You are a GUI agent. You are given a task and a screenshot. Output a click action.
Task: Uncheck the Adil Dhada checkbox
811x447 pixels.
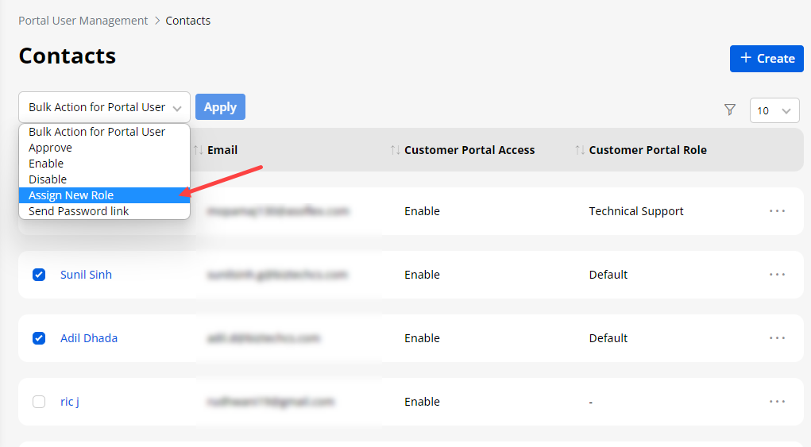[39, 338]
